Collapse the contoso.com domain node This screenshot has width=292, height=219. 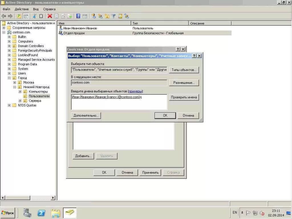coord(4,32)
